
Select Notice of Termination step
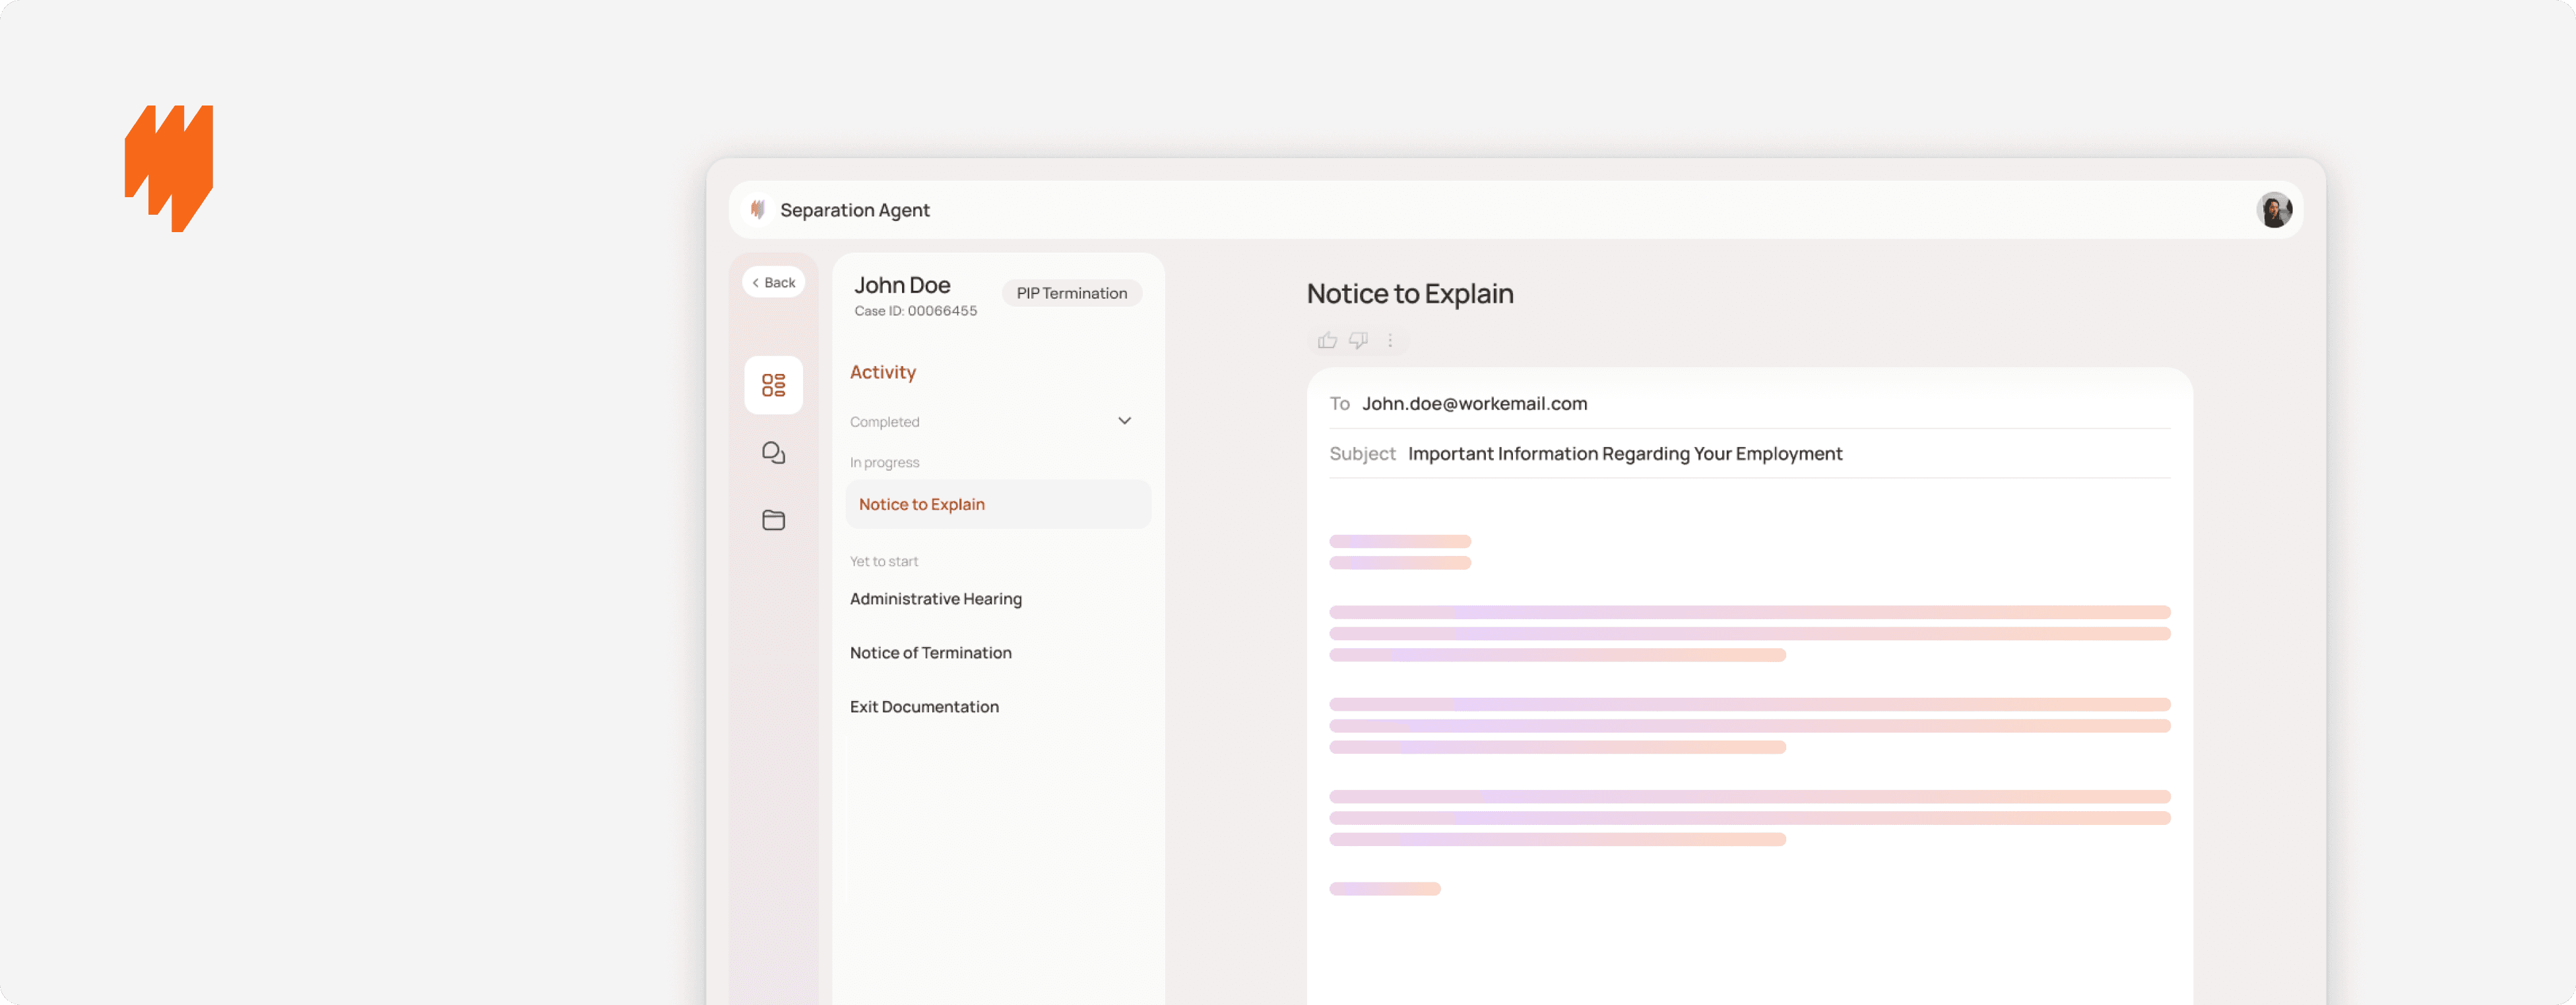click(930, 652)
